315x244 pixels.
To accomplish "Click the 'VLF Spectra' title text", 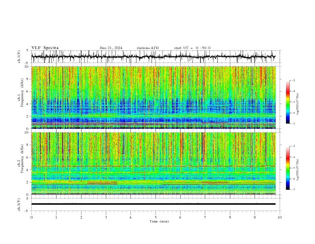I will (x=45, y=48).
